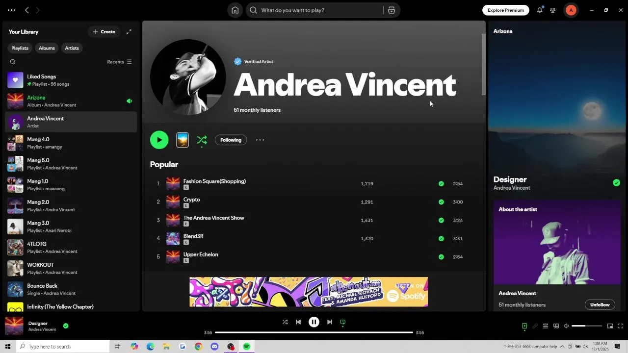Screen dimensions: 628x353
Task: Click Unfollow in About the artist card
Action: pyautogui.click(x=600, y=305)
